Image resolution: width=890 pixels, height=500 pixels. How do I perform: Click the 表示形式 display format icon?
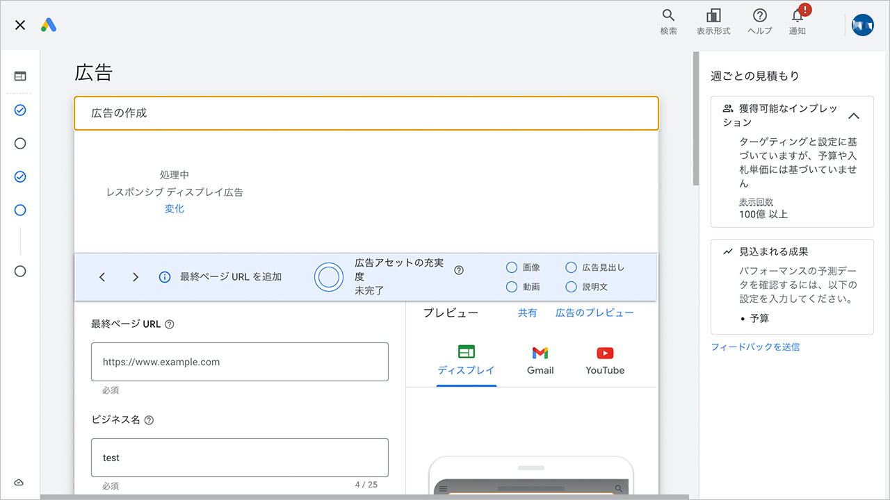click(x=713, y=15)
